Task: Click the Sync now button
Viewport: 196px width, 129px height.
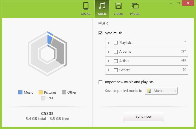Action: pos(143,116)
